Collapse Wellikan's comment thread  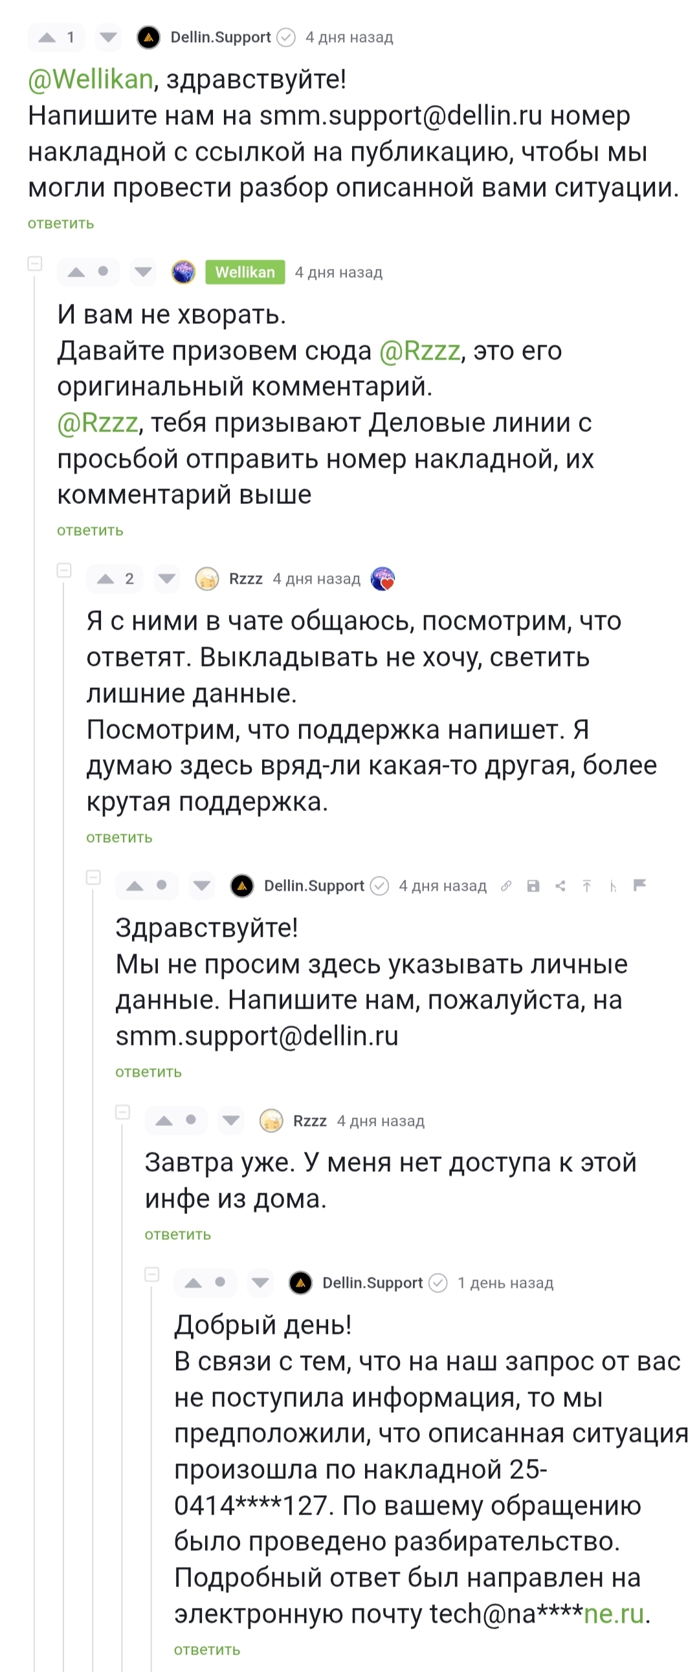(35, 264)
